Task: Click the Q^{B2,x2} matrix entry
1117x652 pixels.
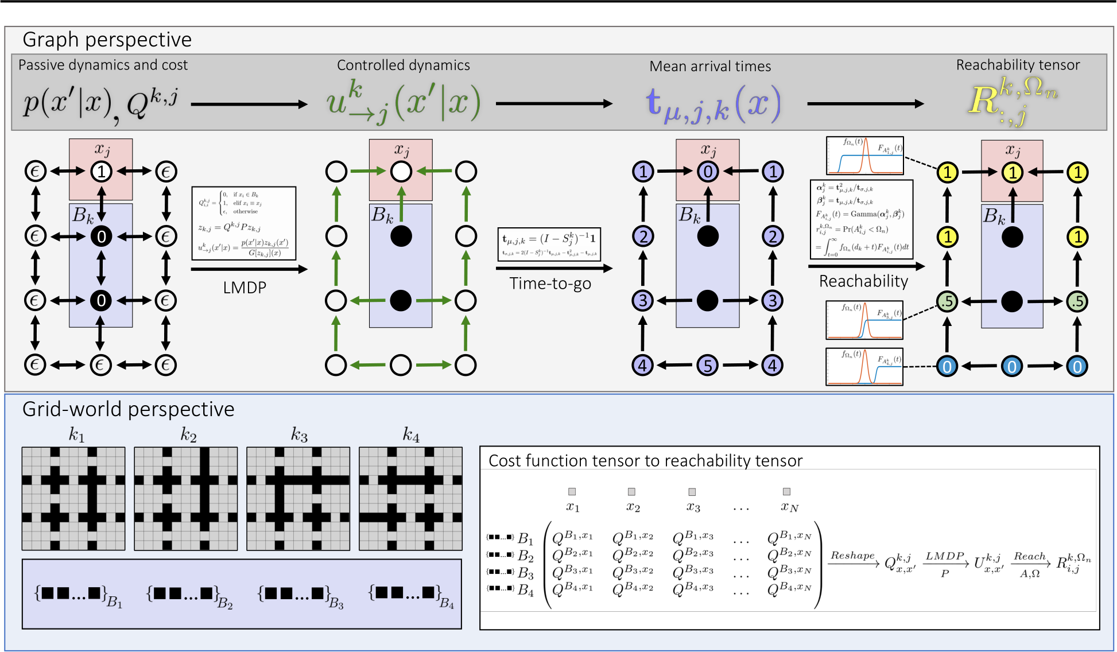Action: click(633, 554)
